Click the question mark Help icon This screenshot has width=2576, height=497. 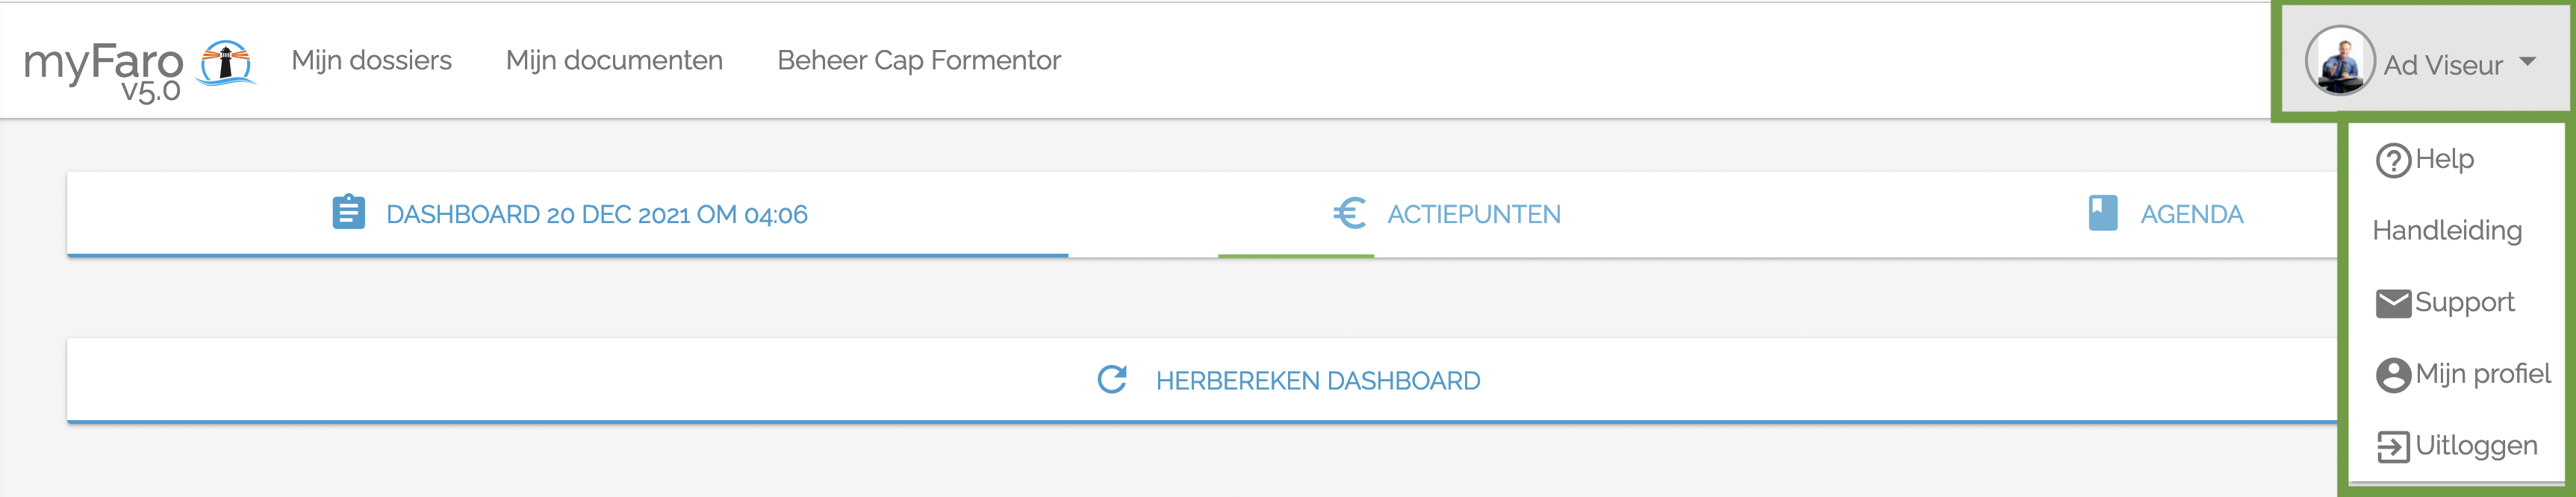(2394, 160)
